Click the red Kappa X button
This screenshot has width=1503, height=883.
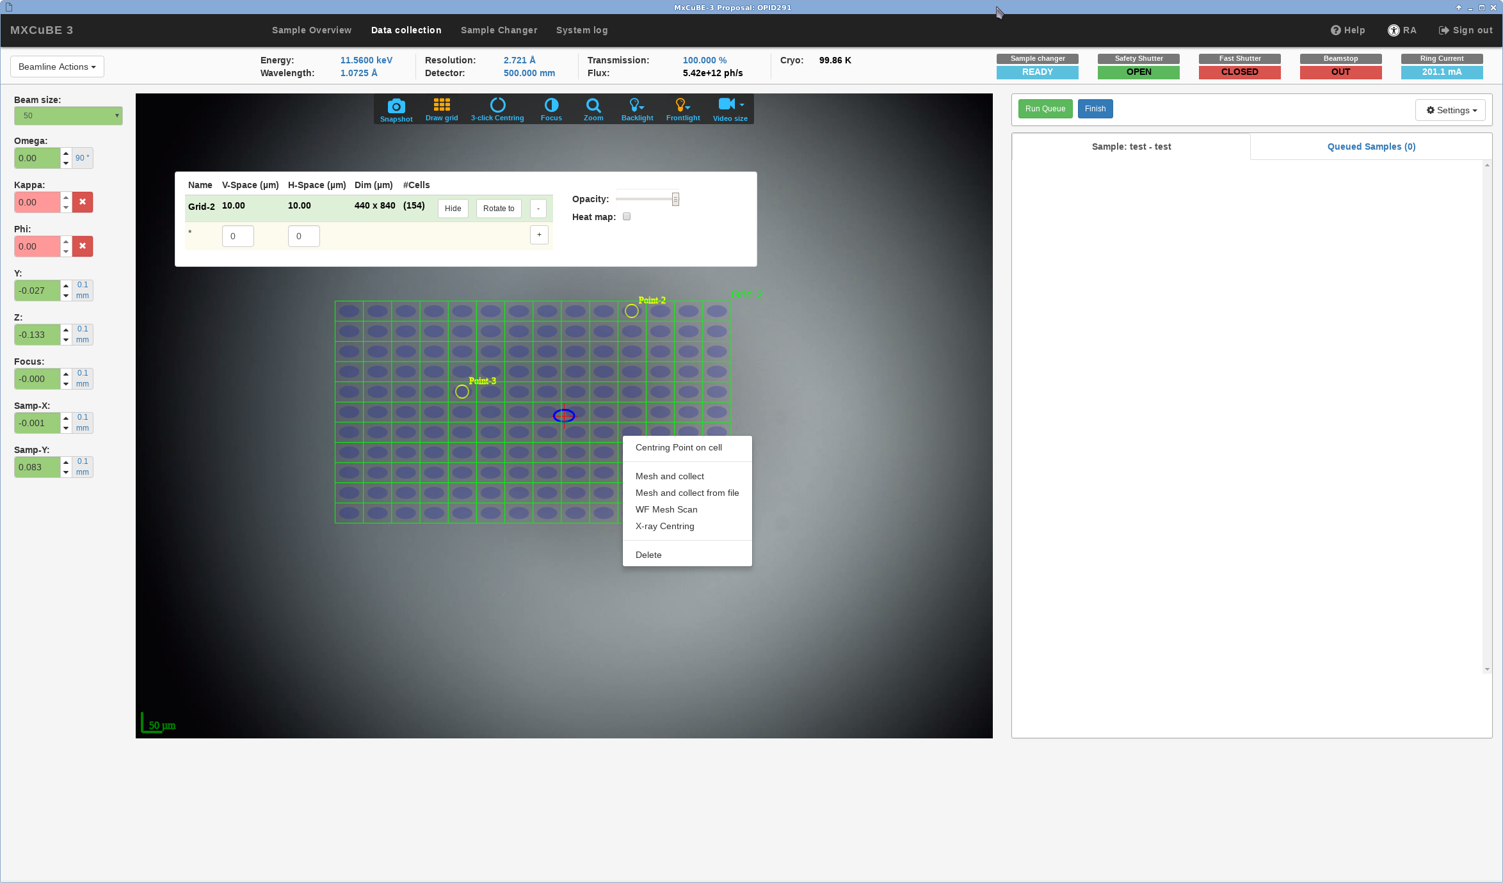[83, 202]
